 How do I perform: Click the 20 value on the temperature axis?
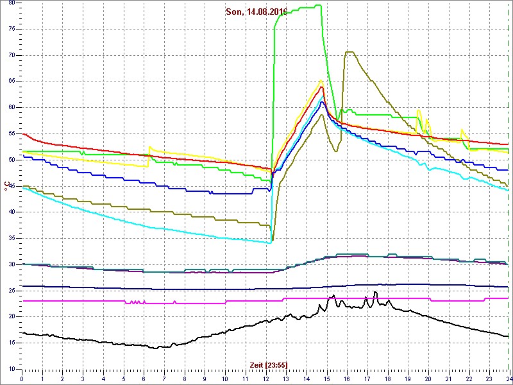coord(11,317)
